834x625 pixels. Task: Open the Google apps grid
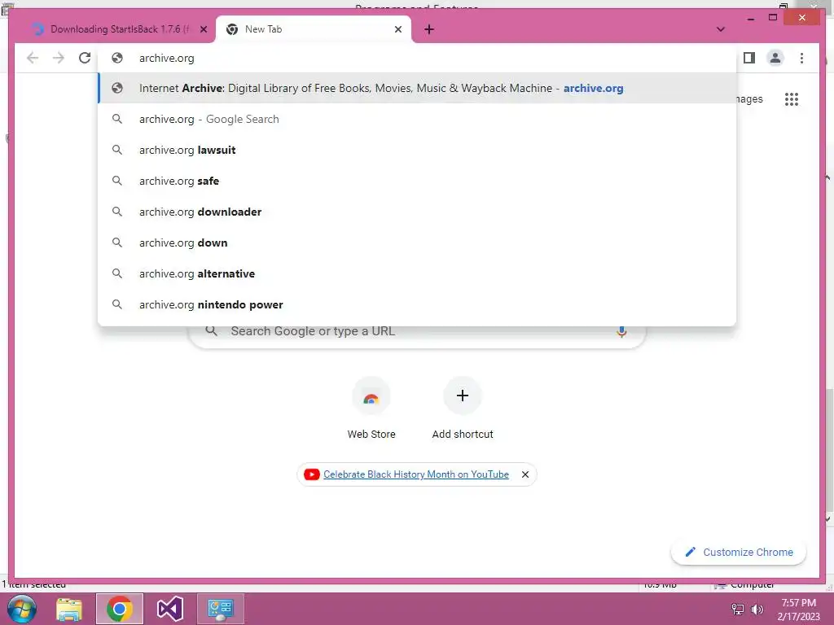pyautogui.click(x=792, y=98)
